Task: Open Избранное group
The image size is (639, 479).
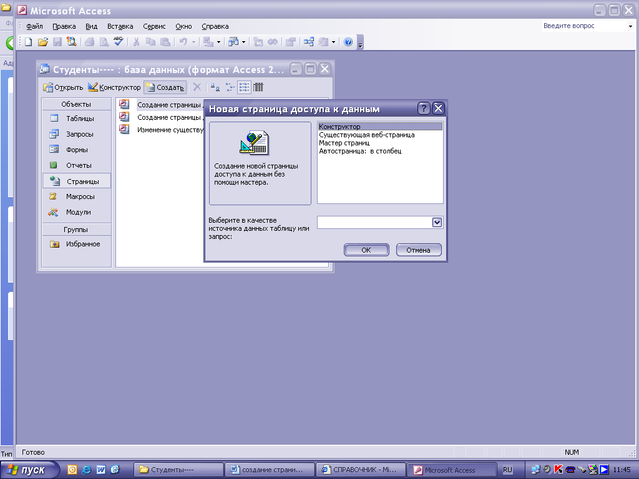Action: coord(76,244)
